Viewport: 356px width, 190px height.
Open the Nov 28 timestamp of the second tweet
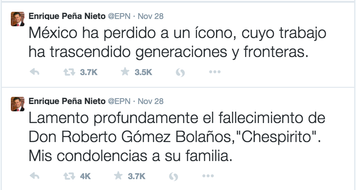click(150, 101)
